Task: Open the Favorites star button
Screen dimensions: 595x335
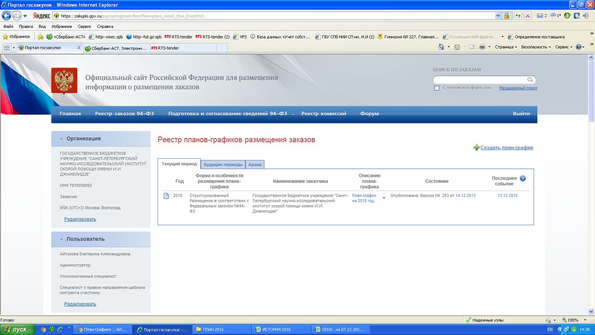Action: tap(16, 37)
